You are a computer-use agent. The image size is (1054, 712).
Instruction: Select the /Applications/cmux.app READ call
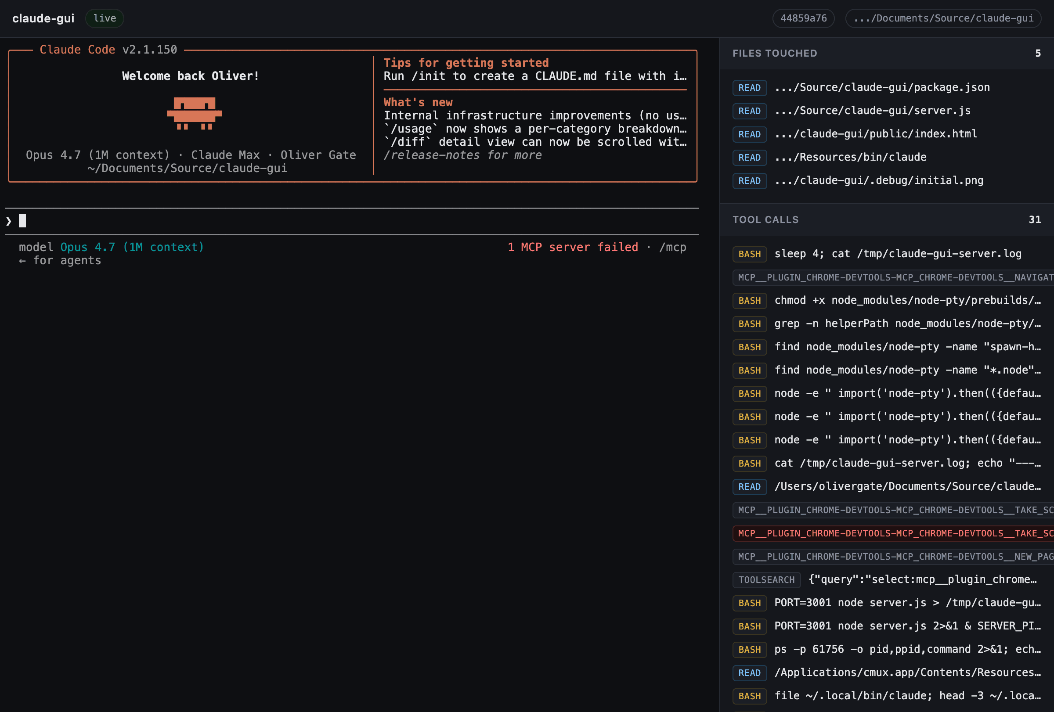pos(887,672)
